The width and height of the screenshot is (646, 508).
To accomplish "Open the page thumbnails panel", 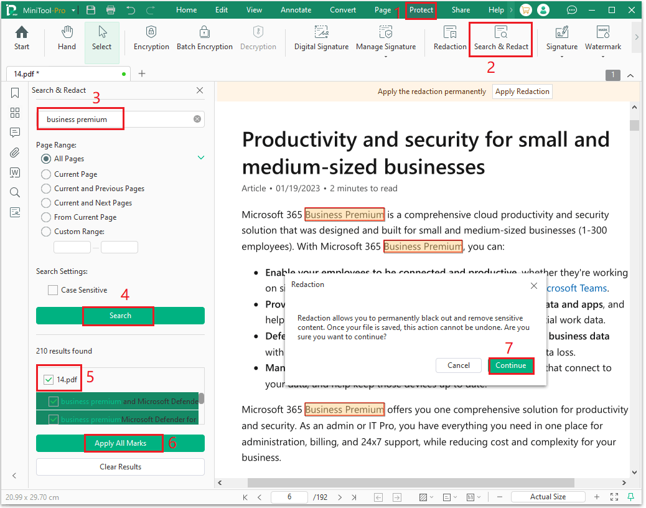I will [14, 113].
